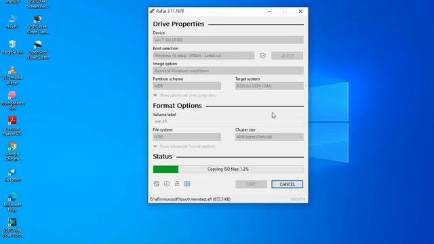Show the Rufus log icon

pos(187,184)
